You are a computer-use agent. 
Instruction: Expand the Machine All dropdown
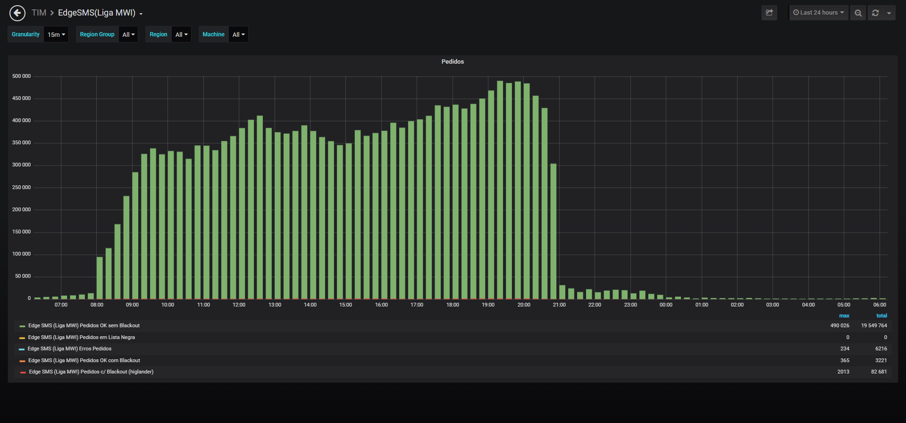238,34
